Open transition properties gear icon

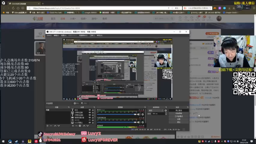[166, 110]
